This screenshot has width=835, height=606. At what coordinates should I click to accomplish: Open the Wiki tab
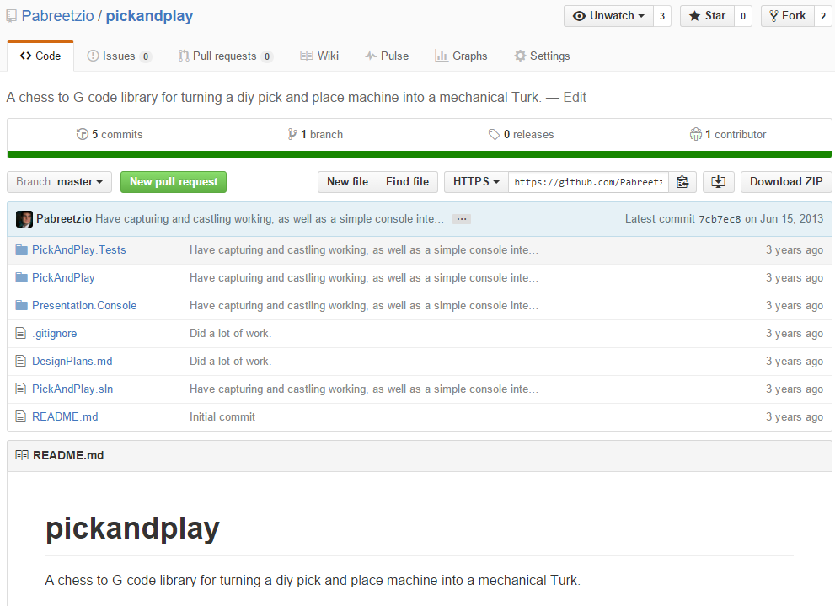tap(319, 56)
